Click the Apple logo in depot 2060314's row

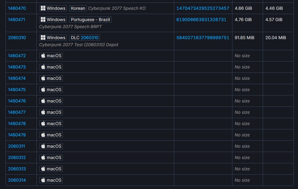point(43,180)
